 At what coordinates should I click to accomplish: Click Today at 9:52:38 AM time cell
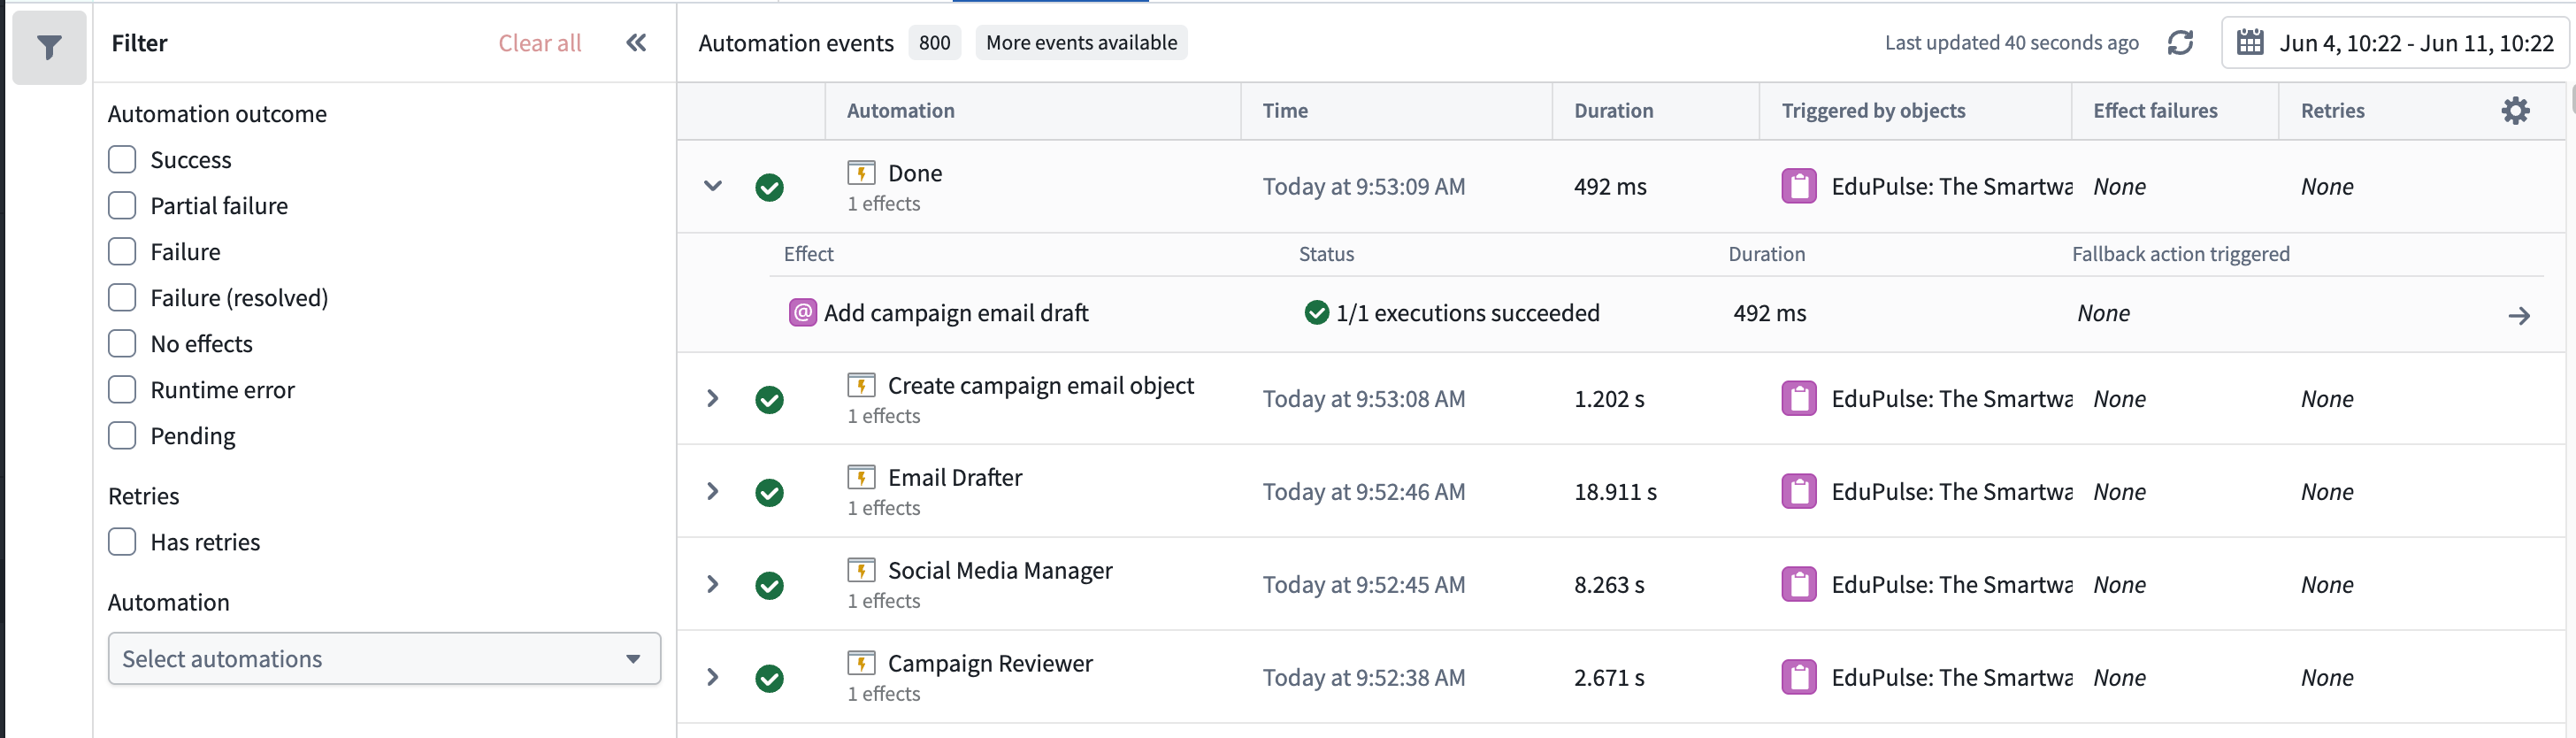click(x=1363, y=678)
